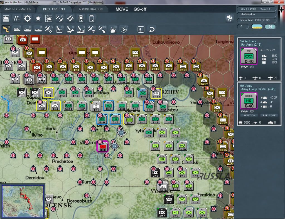The height and width of the screenshot is (219, 285).
Task: Open the production gear icon
Action: pos(28,18)
